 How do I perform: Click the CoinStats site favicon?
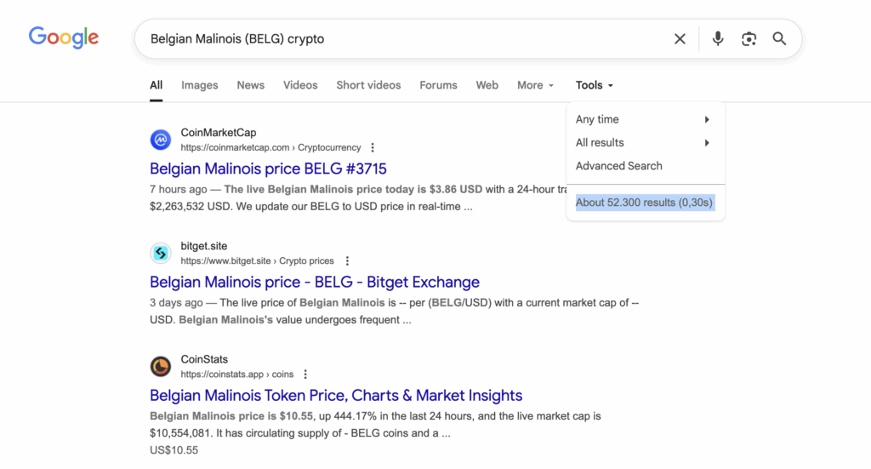click(x=161, y=366)
